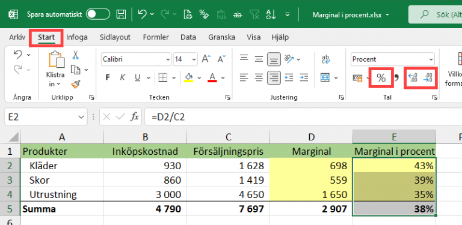
Task: Click the middle align icon
Action: coord(259,59)
